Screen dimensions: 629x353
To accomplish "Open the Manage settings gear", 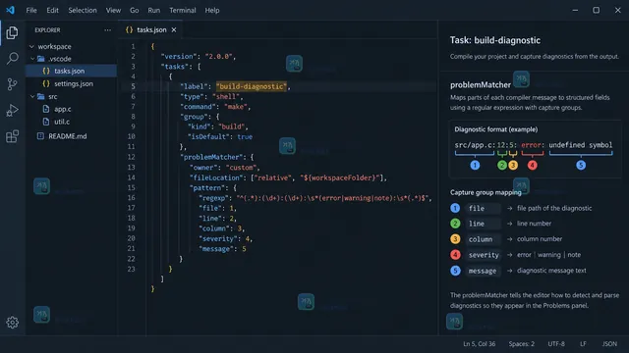I will click(x=12, y=323).
